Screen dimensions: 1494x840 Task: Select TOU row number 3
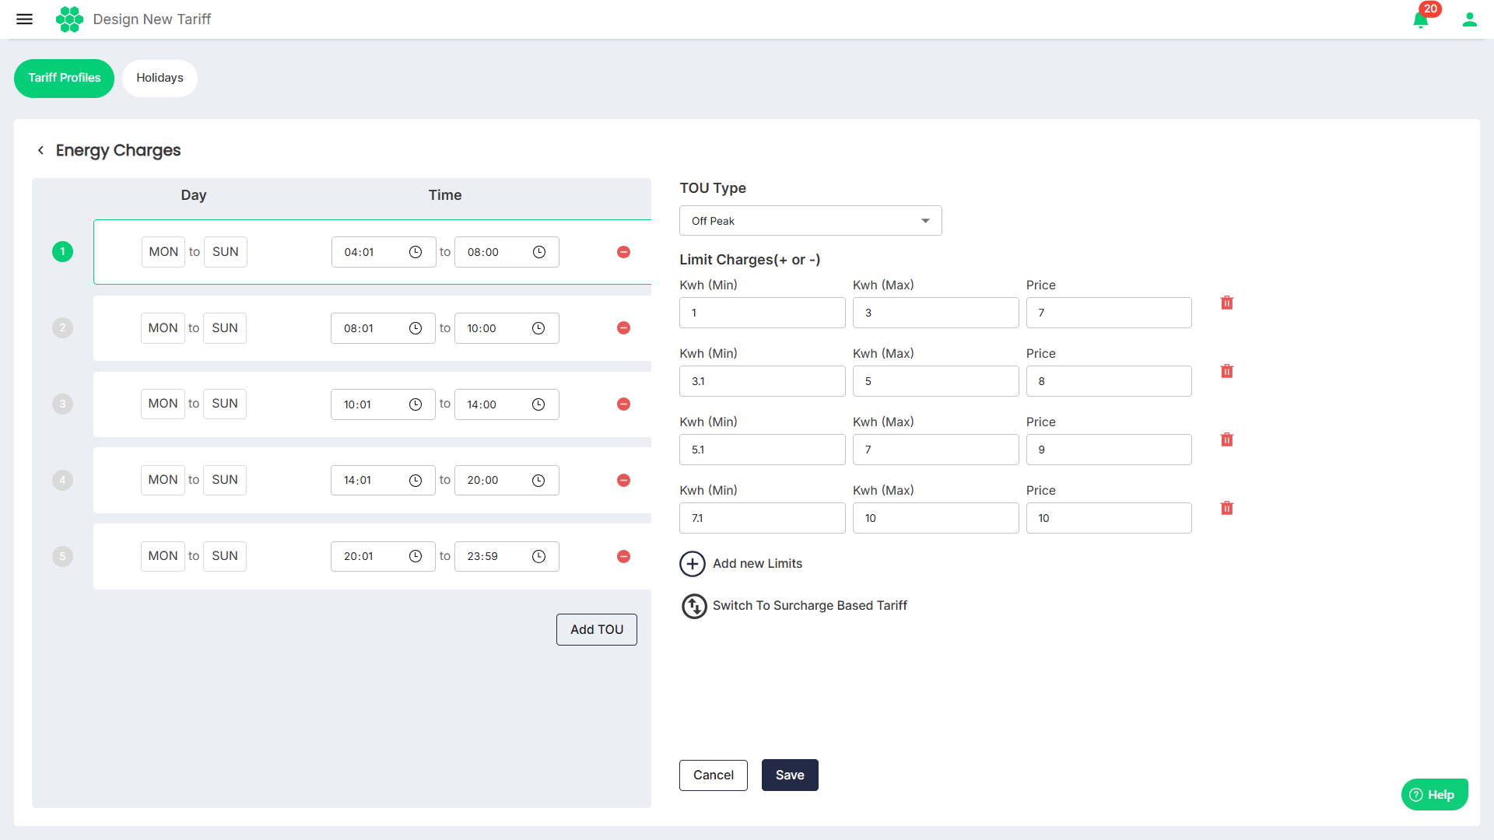[62, 404]
